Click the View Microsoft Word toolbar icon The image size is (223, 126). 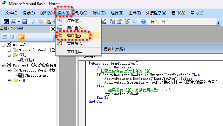6,22
